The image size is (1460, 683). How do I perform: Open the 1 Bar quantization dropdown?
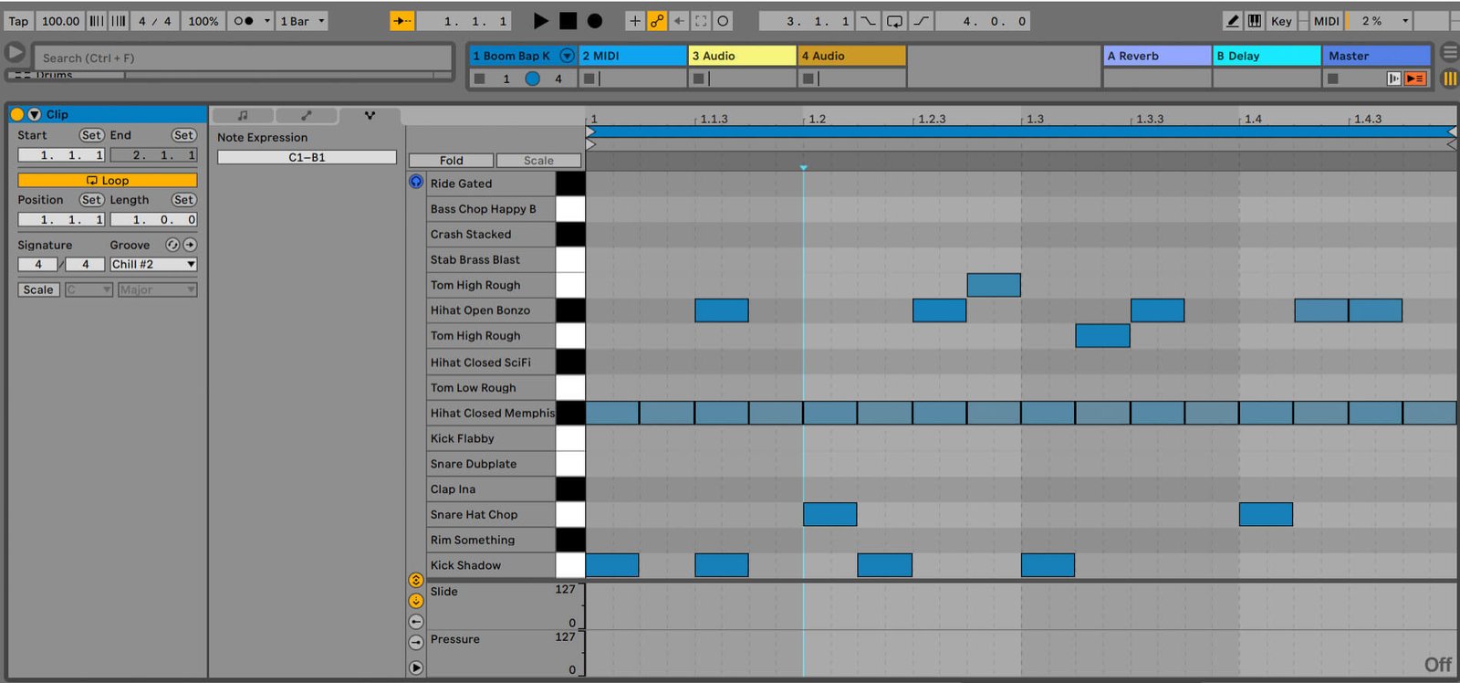pyautogui.click(x=303, y=20)
